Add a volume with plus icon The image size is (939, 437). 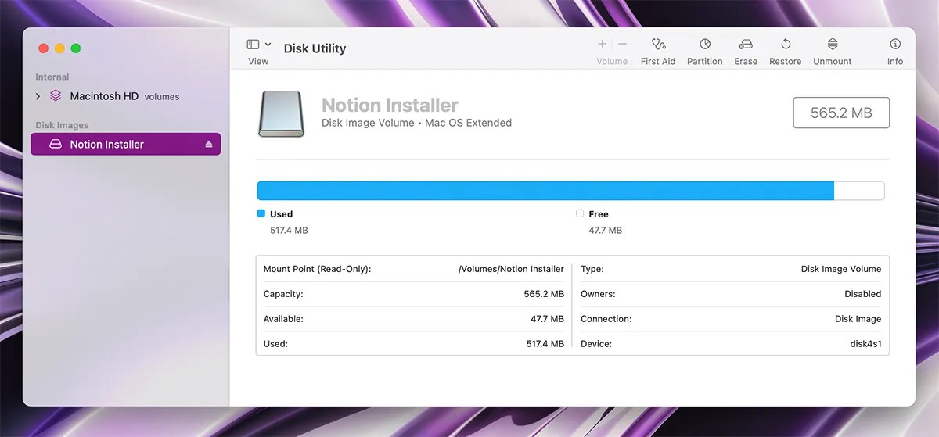pyautogui.click(x=602, y=45)
